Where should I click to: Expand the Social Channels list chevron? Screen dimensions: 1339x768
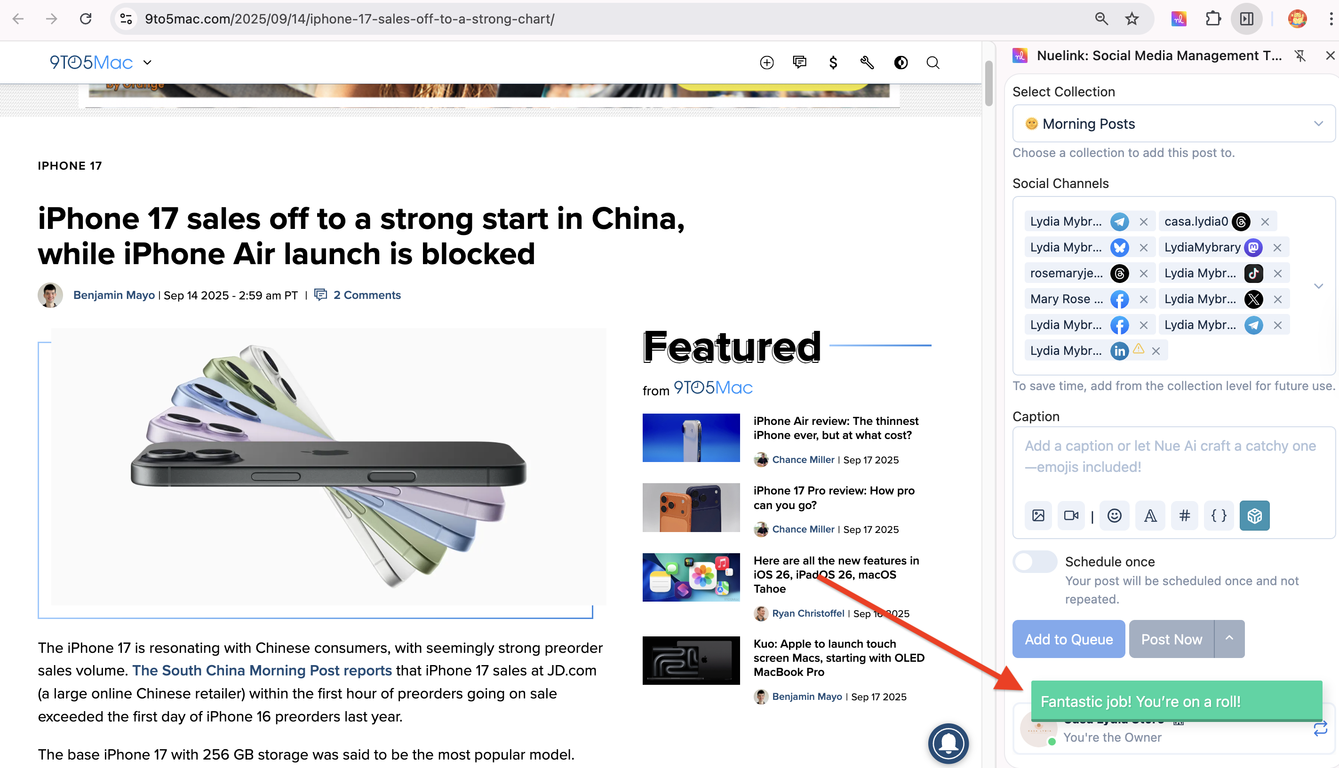pyautogui.click(x=1318, y=286)
